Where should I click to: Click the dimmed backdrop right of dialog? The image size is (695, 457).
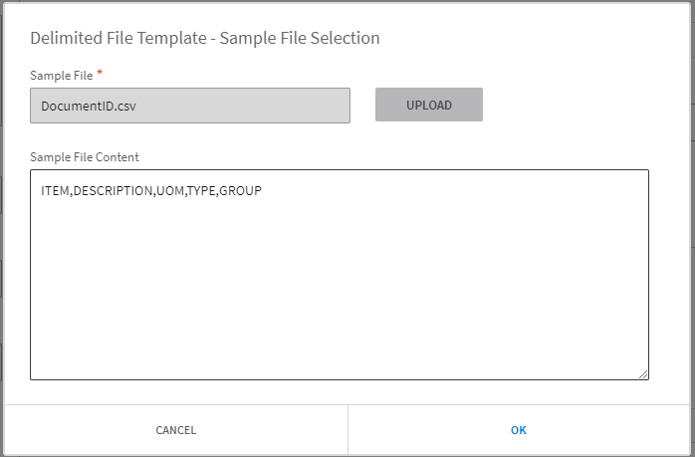(693, 229)
